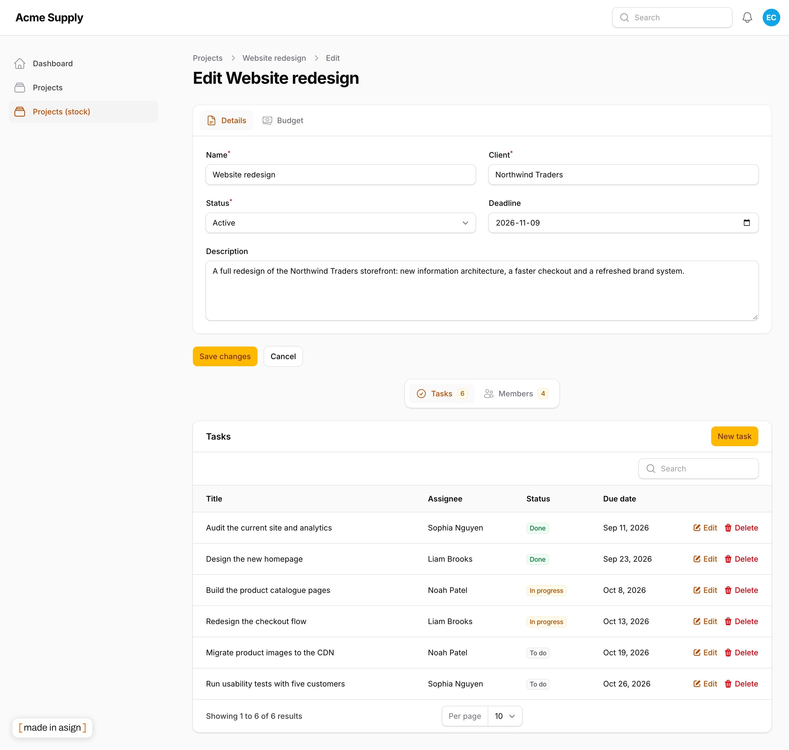Focus the Tasks table search field
Screen dimensions: 789x750
coord(698,469)
